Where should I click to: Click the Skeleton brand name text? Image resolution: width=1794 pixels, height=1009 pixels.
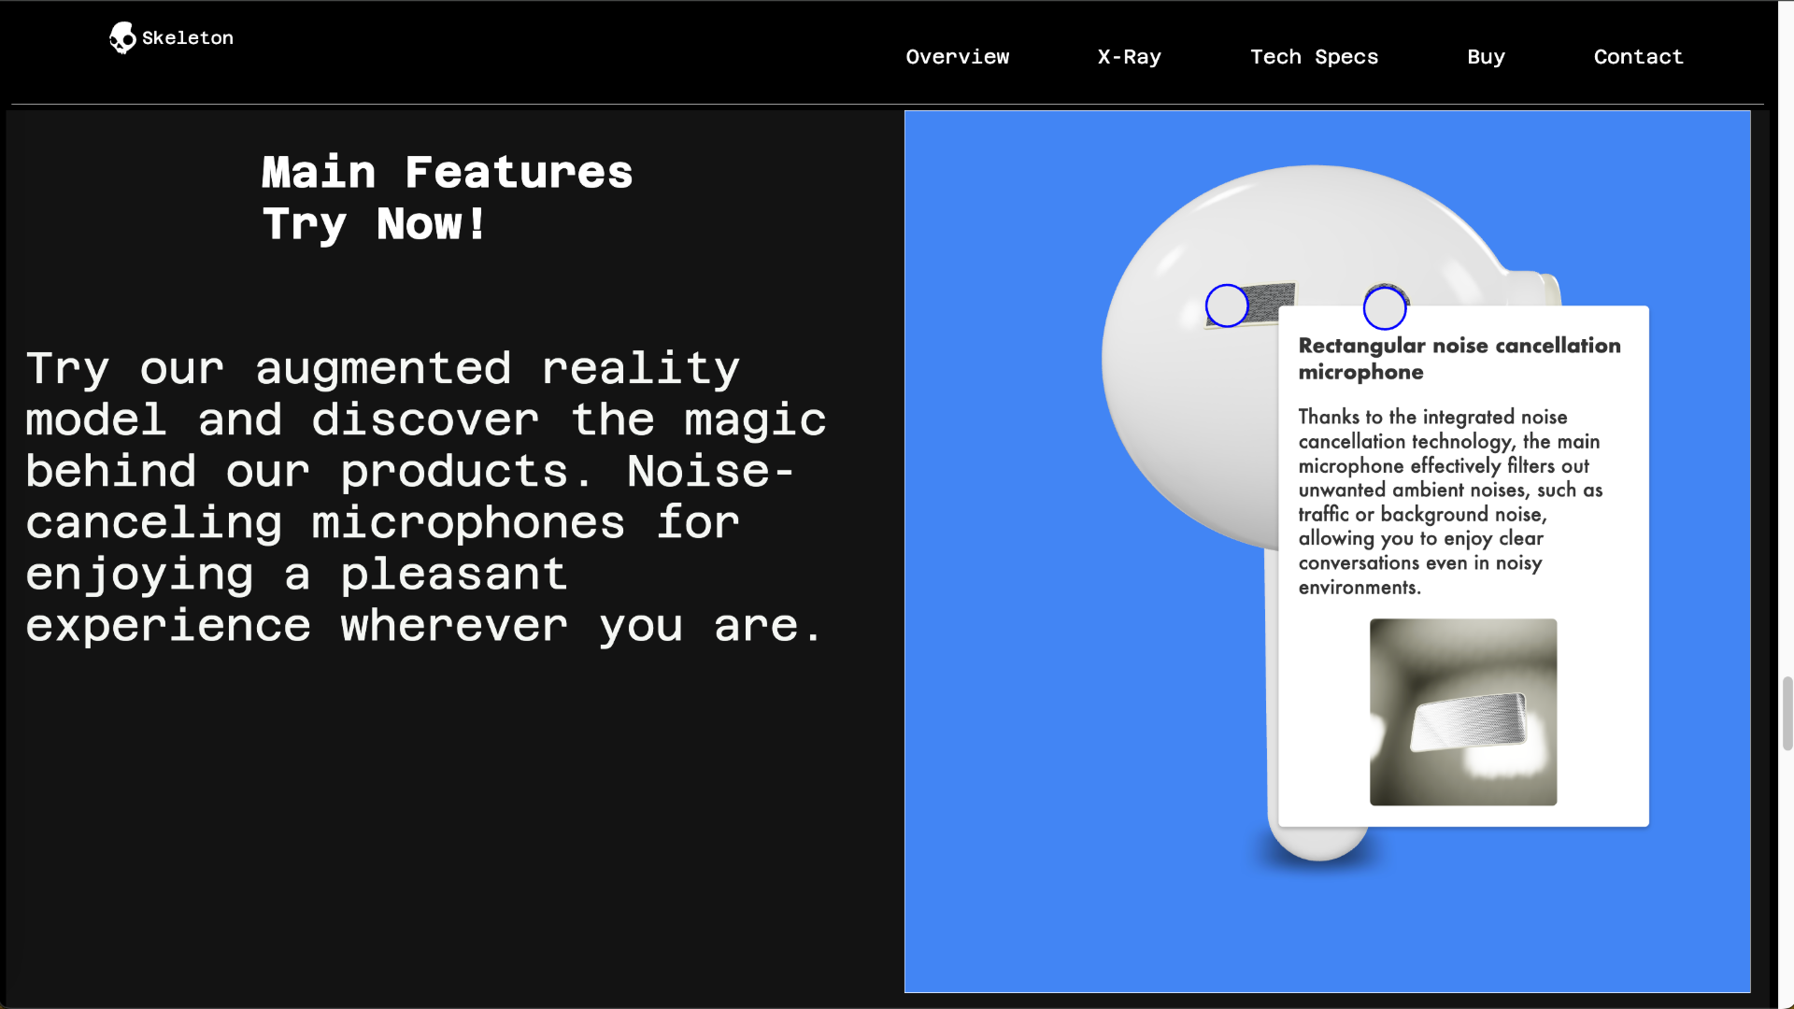188,38
